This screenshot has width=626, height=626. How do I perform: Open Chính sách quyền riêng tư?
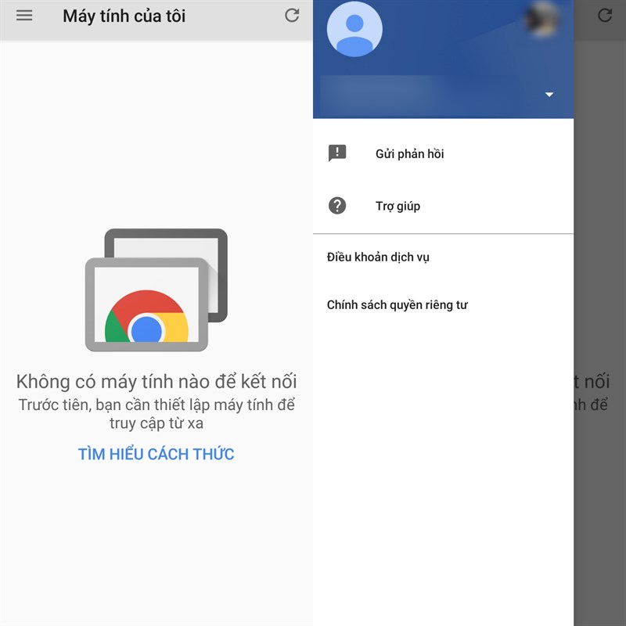click(443, 305)
